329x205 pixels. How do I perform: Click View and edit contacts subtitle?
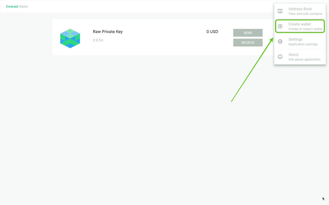[x=305, y=14]
